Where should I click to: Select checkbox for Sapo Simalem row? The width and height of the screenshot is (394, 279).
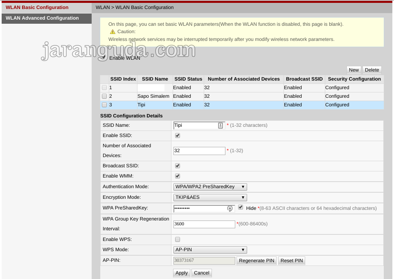[x=104, y=96]
